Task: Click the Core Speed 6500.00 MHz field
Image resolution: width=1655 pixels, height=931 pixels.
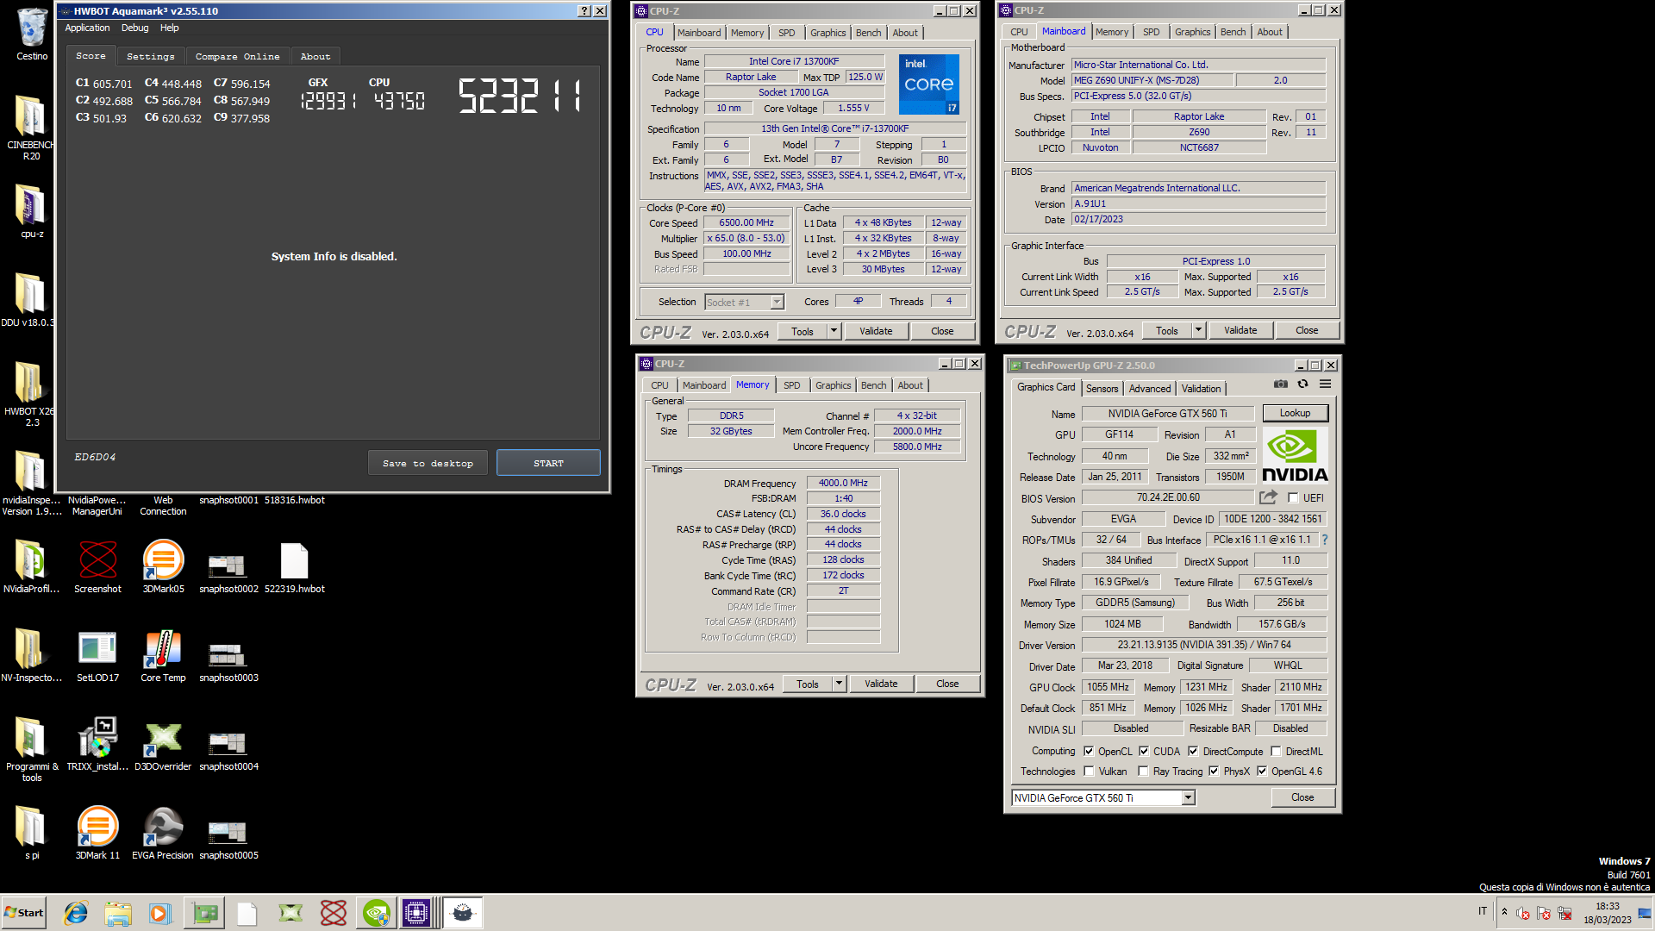Action: click(746, 222)
